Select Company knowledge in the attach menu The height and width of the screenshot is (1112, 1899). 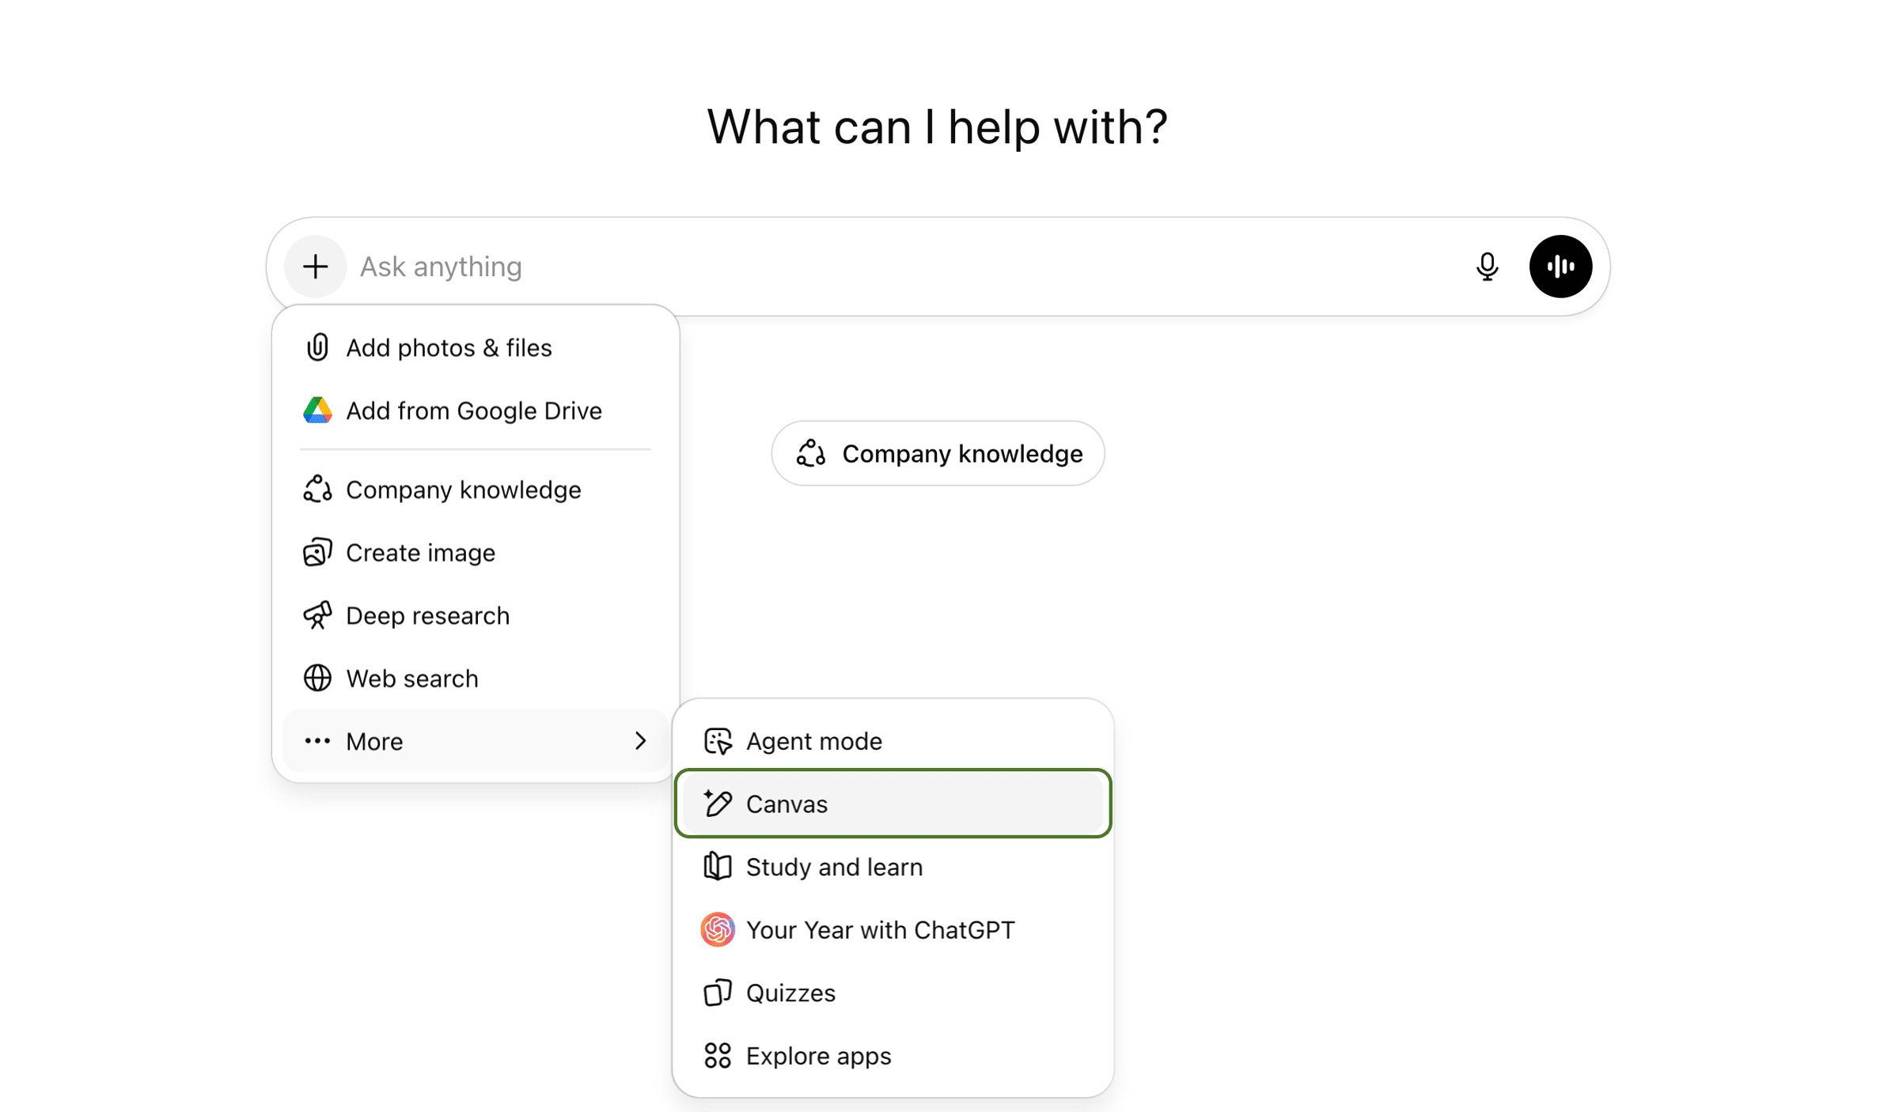463,490
